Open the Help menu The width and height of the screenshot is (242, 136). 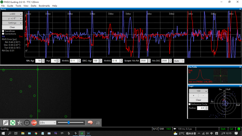pyautogui.click(x=54, y=6)
